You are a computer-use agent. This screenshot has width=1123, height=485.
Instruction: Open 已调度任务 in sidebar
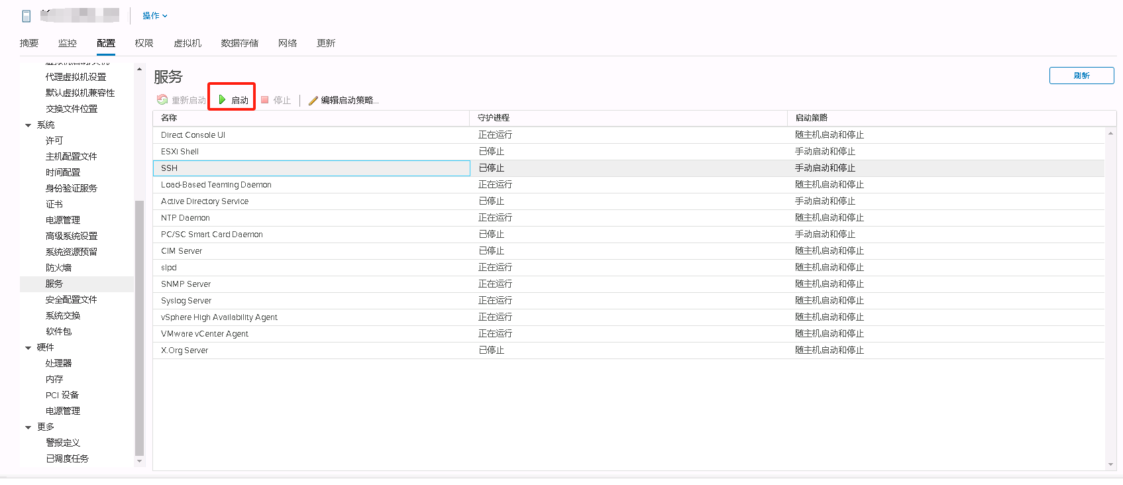pyautogui.click(x=67, y=458)
